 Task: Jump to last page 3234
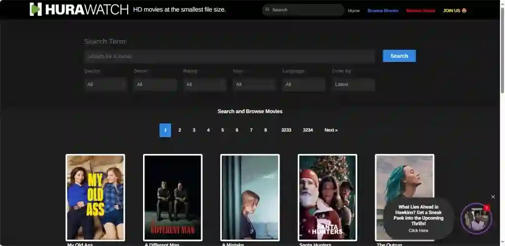click(308, 130)
